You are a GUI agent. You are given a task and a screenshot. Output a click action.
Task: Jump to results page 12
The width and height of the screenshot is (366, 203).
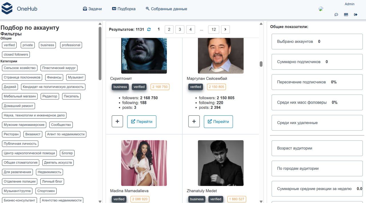click(214, 29)
